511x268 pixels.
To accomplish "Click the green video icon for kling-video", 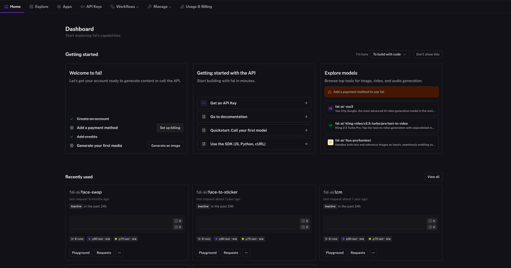I will (x=330, y=125).
